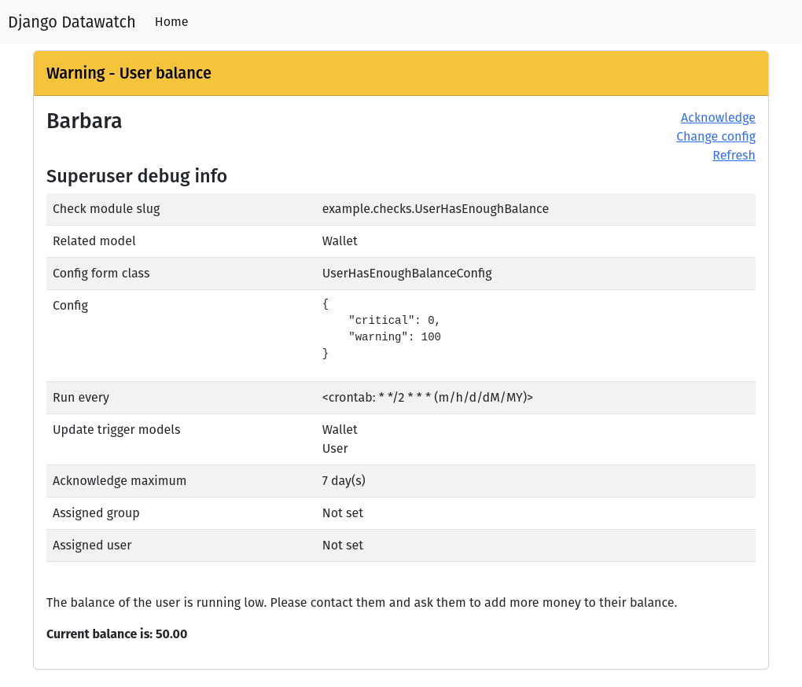The image size is (802, 687).
Task: Click the Superuser debug info heading
Action: [x=137, y=176]
